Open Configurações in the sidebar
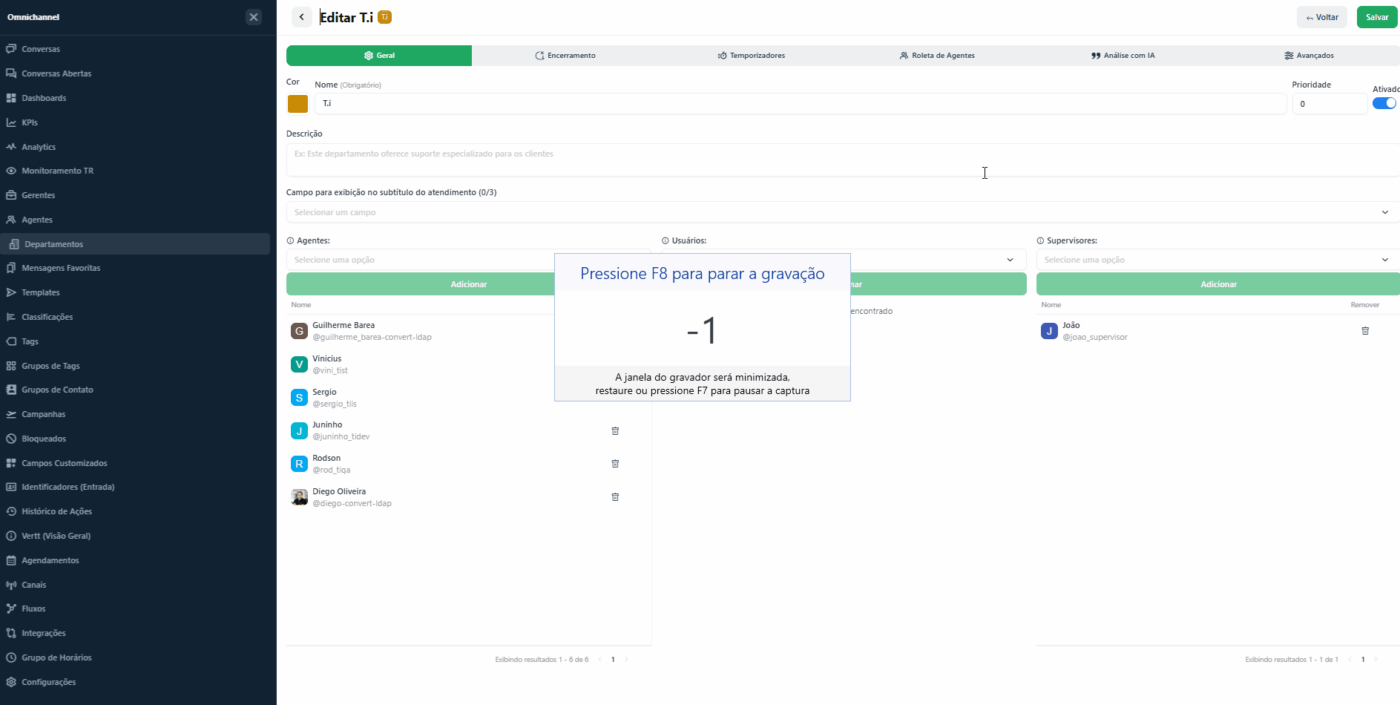The height and width of the screenshot is (705, 1400). pos(48,682)
